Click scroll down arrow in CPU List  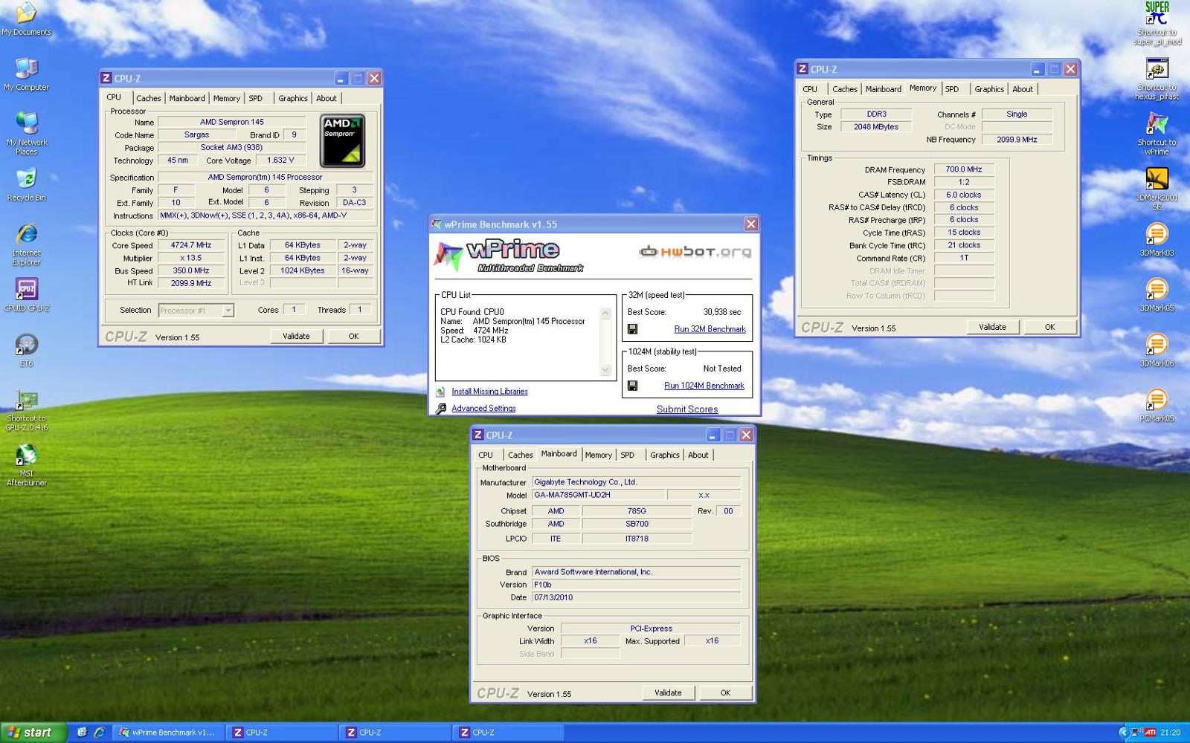pyautogui.click(x=605, y=370)
